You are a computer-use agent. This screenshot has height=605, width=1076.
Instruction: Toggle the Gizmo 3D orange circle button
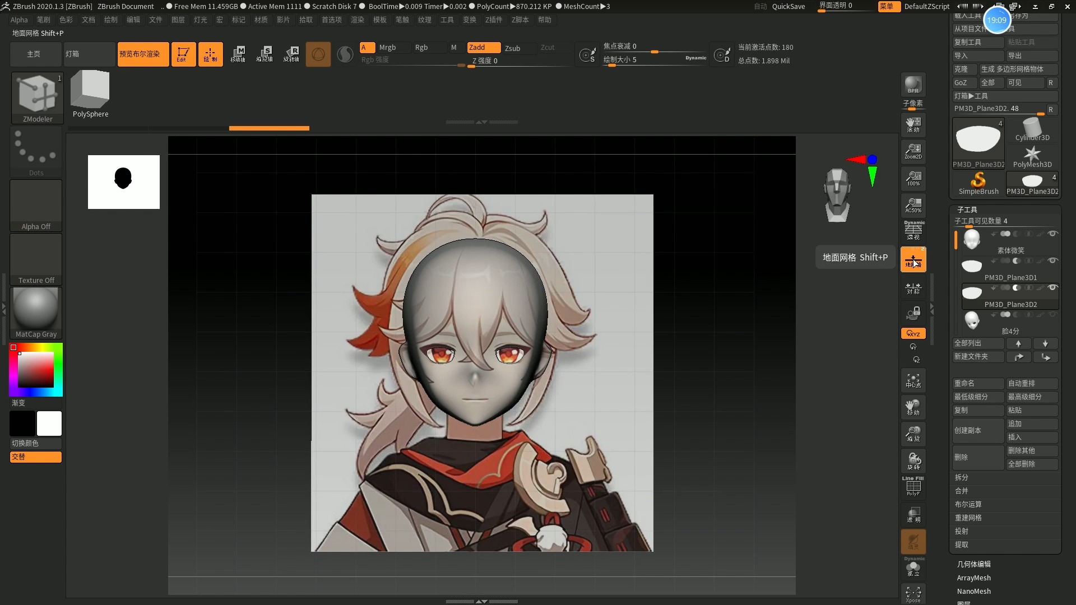tap(318, 54)
